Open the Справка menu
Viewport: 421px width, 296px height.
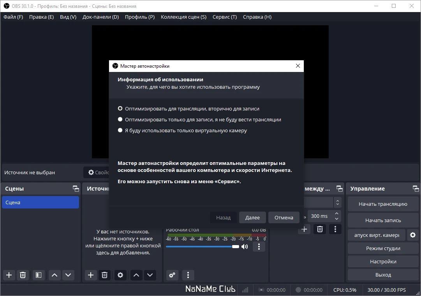[257, 17]
